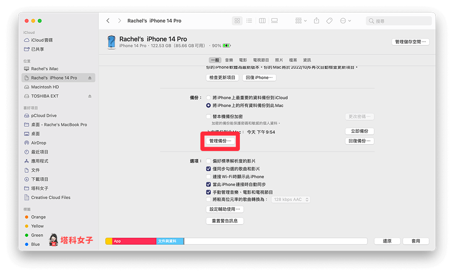454x275 pixels.
Task: Uncheck 僅同步勾選的歌曲和影片
Action: pos(208,169)
